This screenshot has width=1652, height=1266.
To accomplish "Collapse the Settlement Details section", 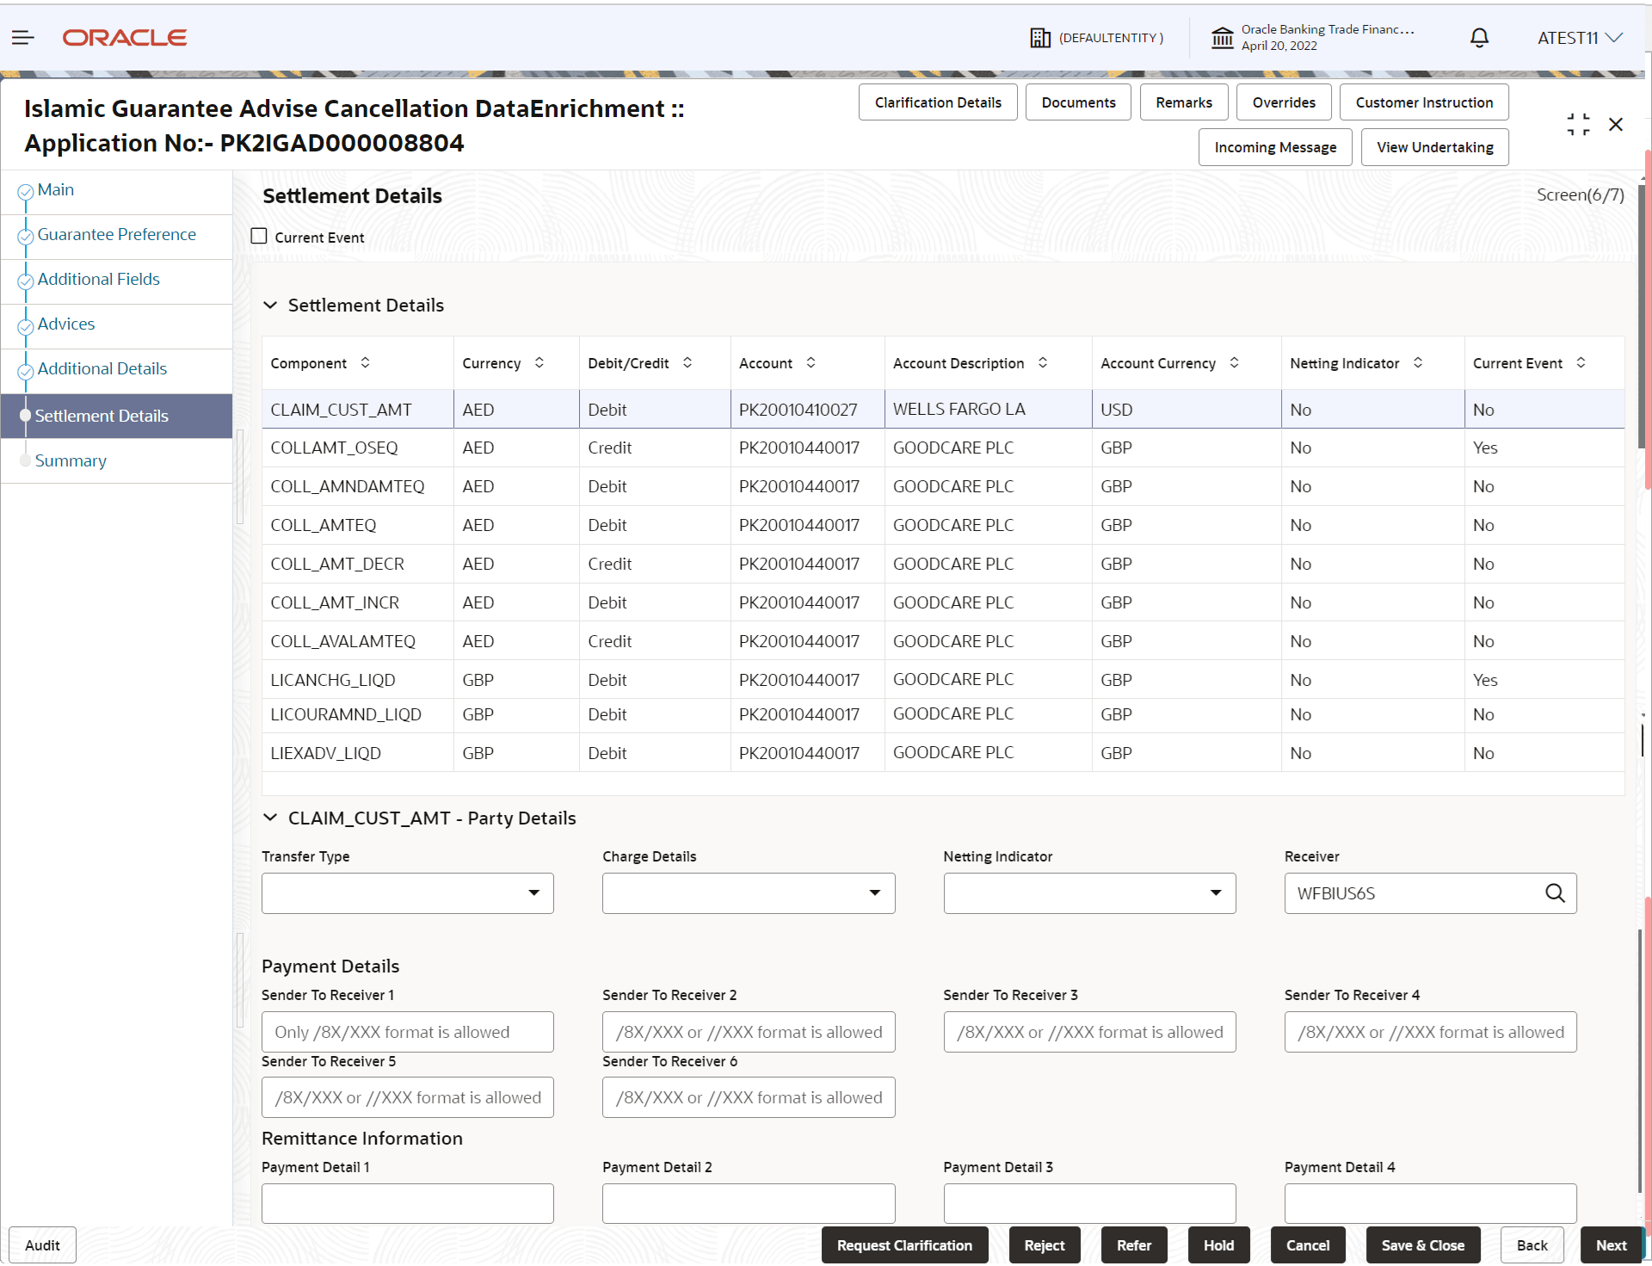I will click(270, 306).
